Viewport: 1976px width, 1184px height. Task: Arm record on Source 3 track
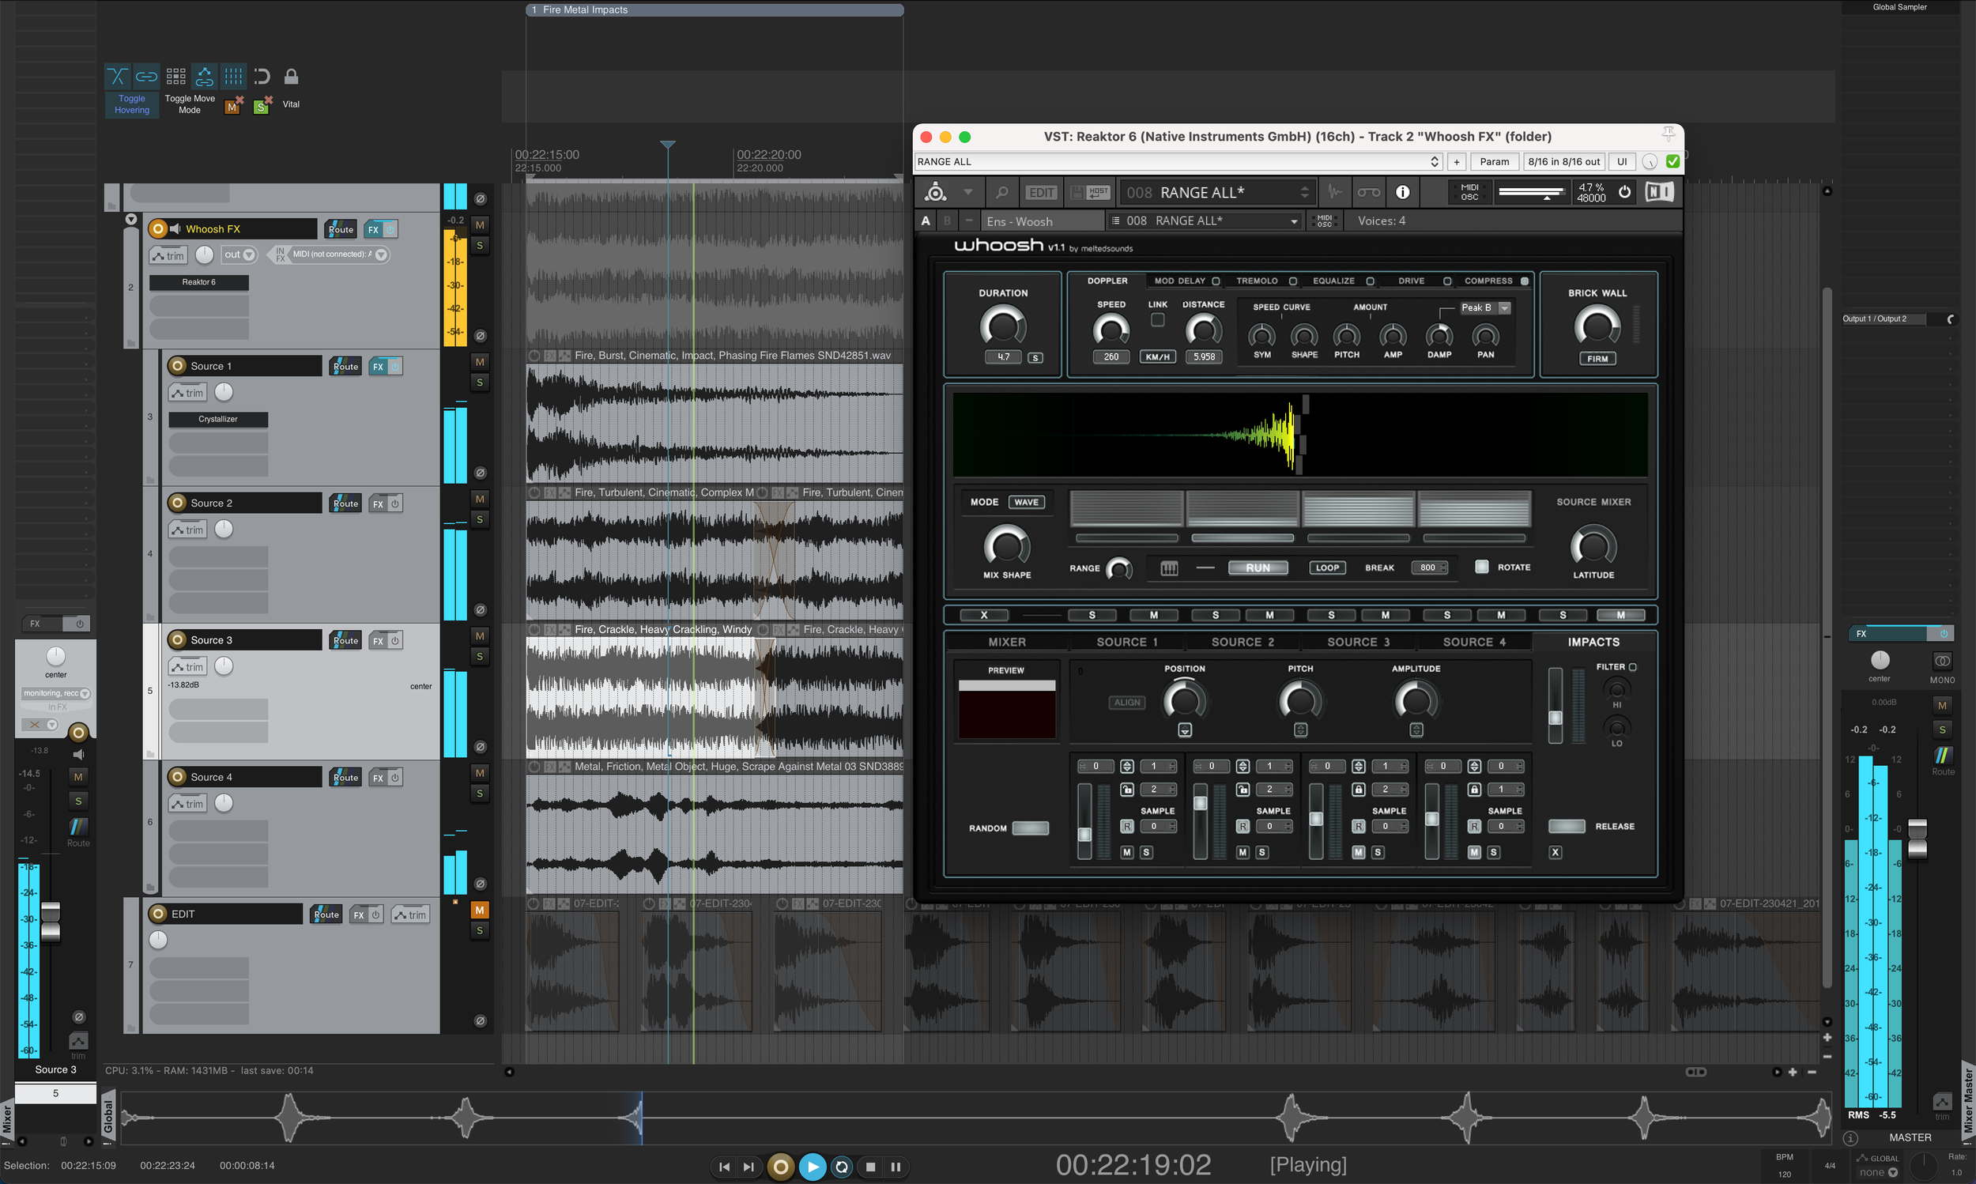[x=177, y=640]
